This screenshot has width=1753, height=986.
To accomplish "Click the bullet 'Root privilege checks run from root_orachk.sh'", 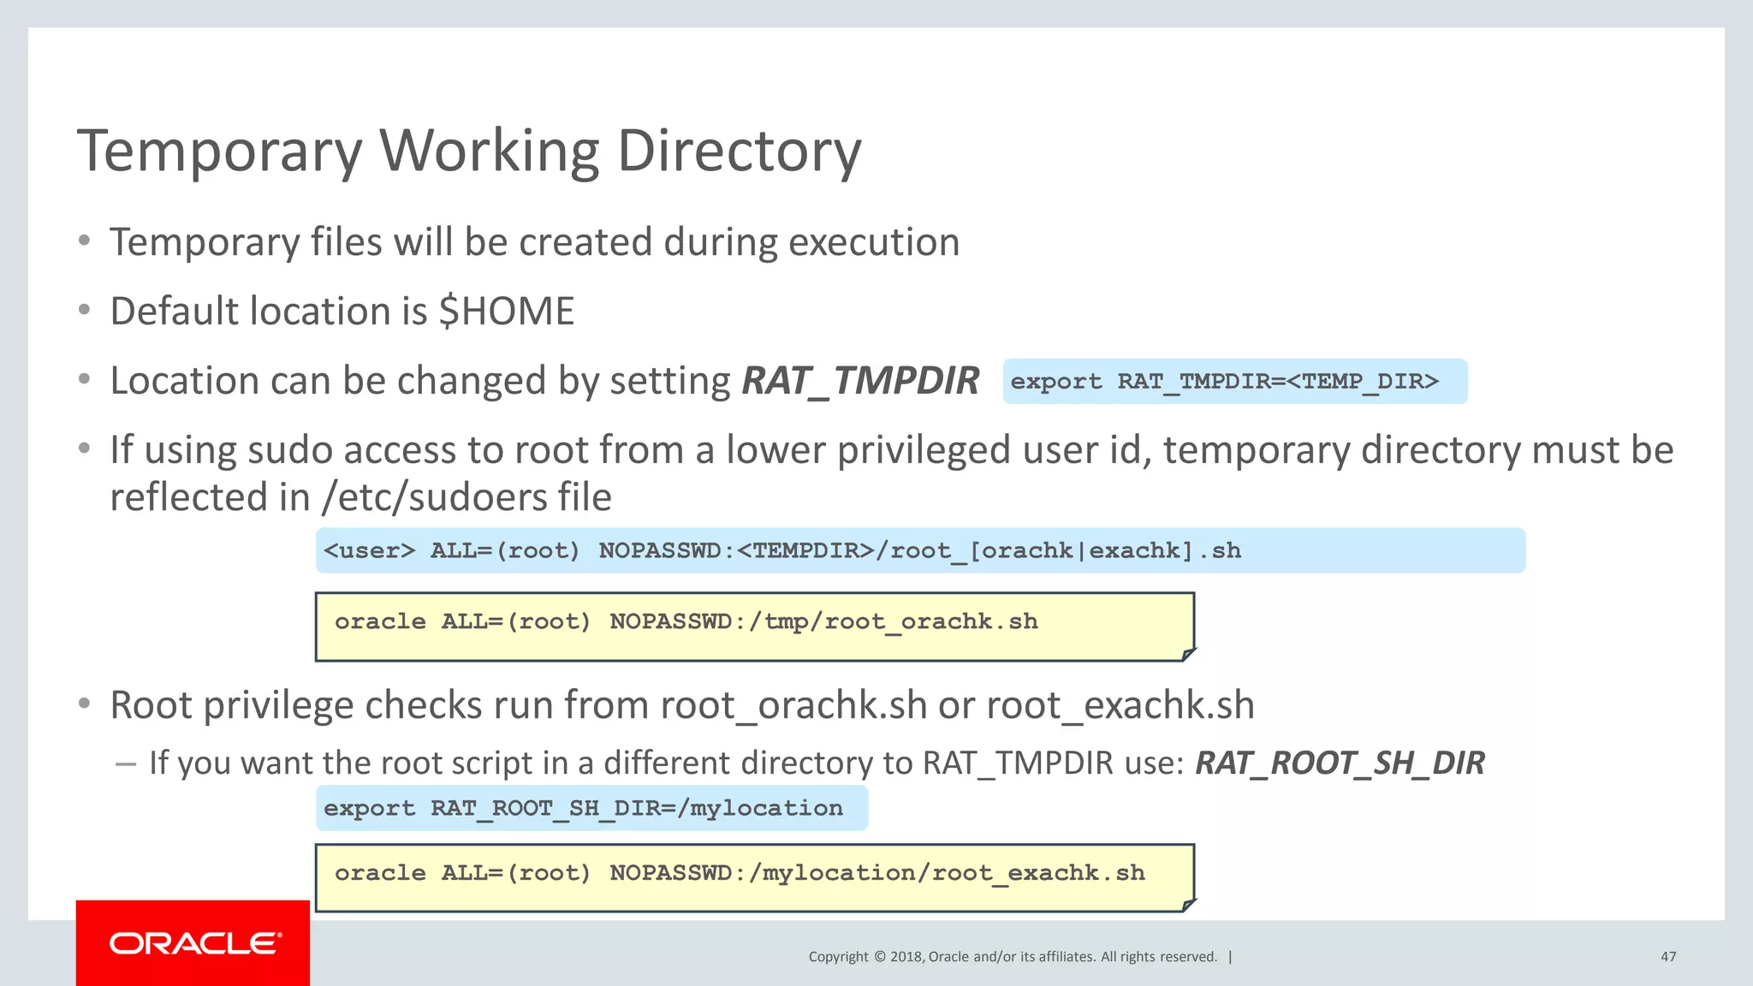I will [x=682, y=705].
